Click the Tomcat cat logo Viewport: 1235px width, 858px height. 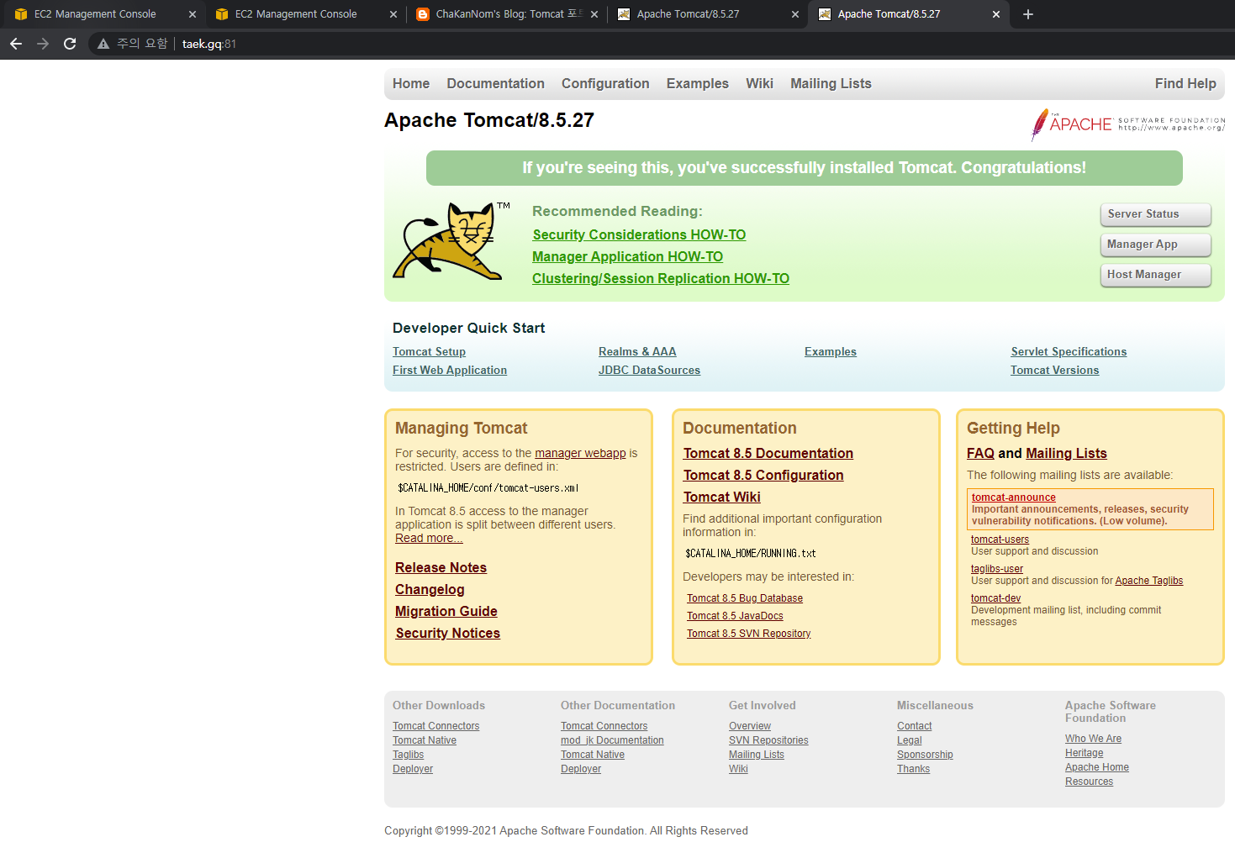point(450,241)
